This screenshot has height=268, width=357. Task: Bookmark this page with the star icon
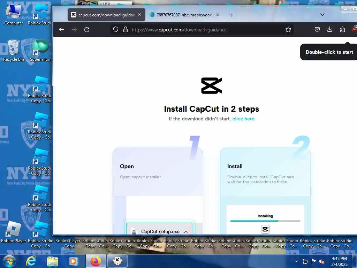(x=288, y=29)
